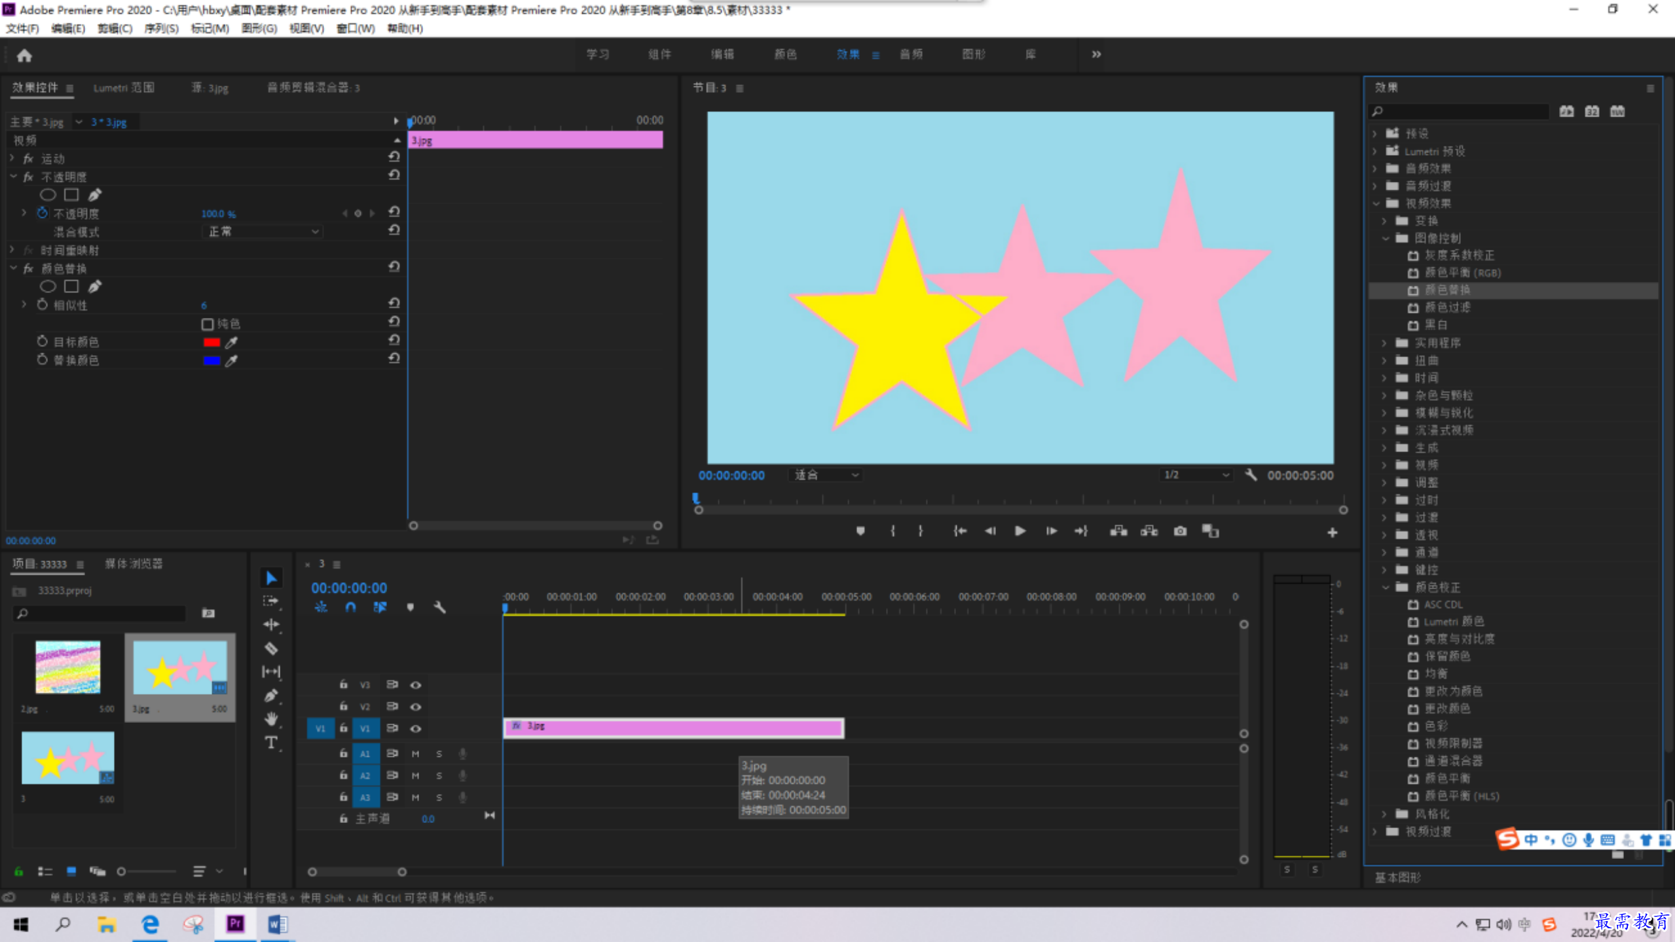Mute audio track A1
1675x942 pixels.
click(415, 754)
